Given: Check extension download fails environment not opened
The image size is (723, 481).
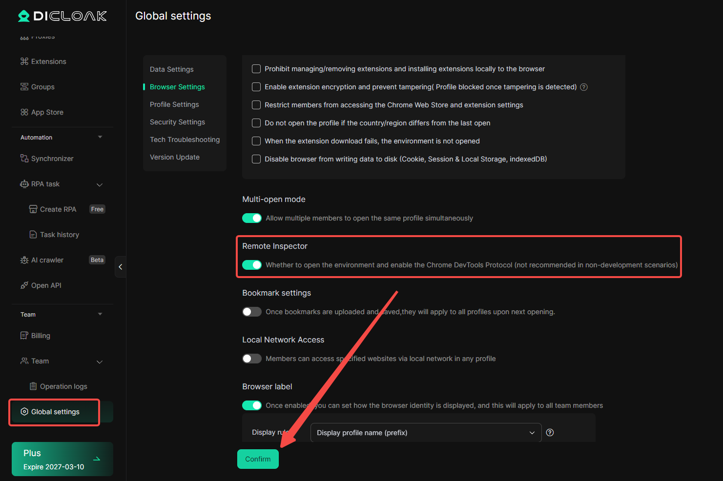Looking at the screenshot, I should (256, 141).
